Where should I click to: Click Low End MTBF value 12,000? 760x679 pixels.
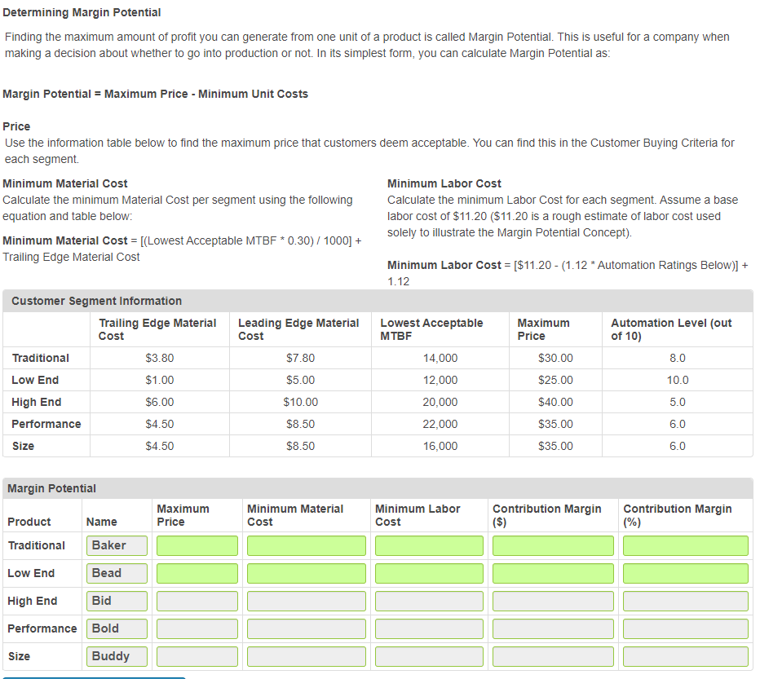[440, 380]
